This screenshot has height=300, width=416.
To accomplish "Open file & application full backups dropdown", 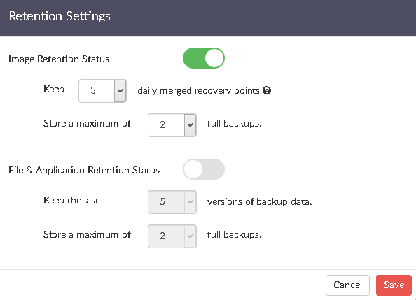I will [x=172, y=236].
